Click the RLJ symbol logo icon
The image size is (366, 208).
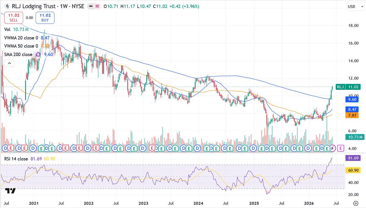[x=7, y=6]
